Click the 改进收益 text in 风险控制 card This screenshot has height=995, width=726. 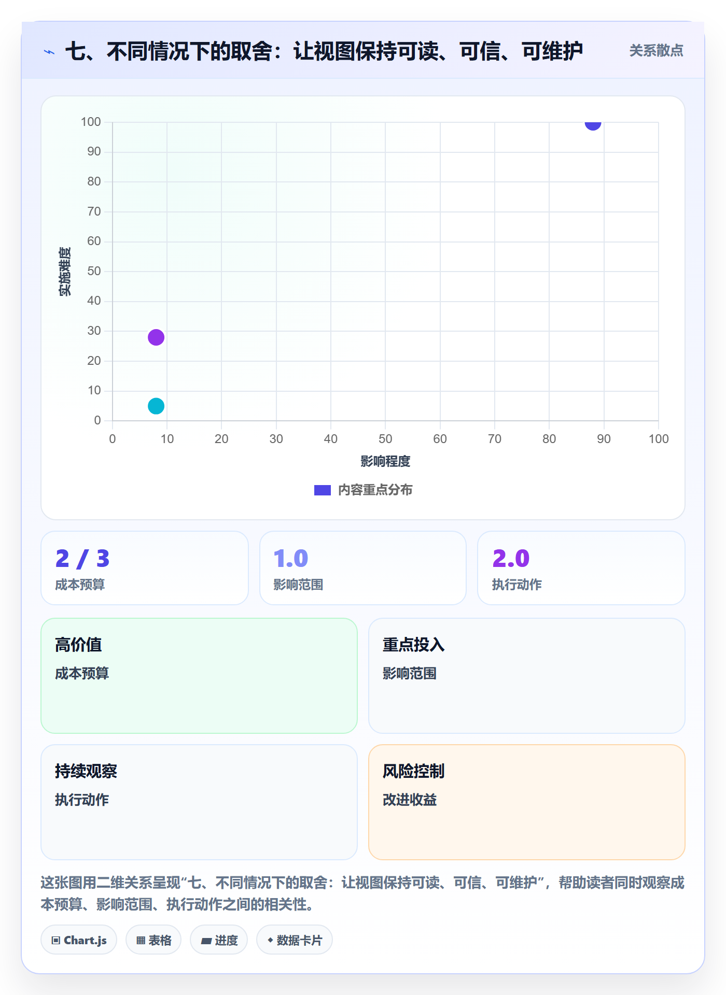(x=410, y=800)
